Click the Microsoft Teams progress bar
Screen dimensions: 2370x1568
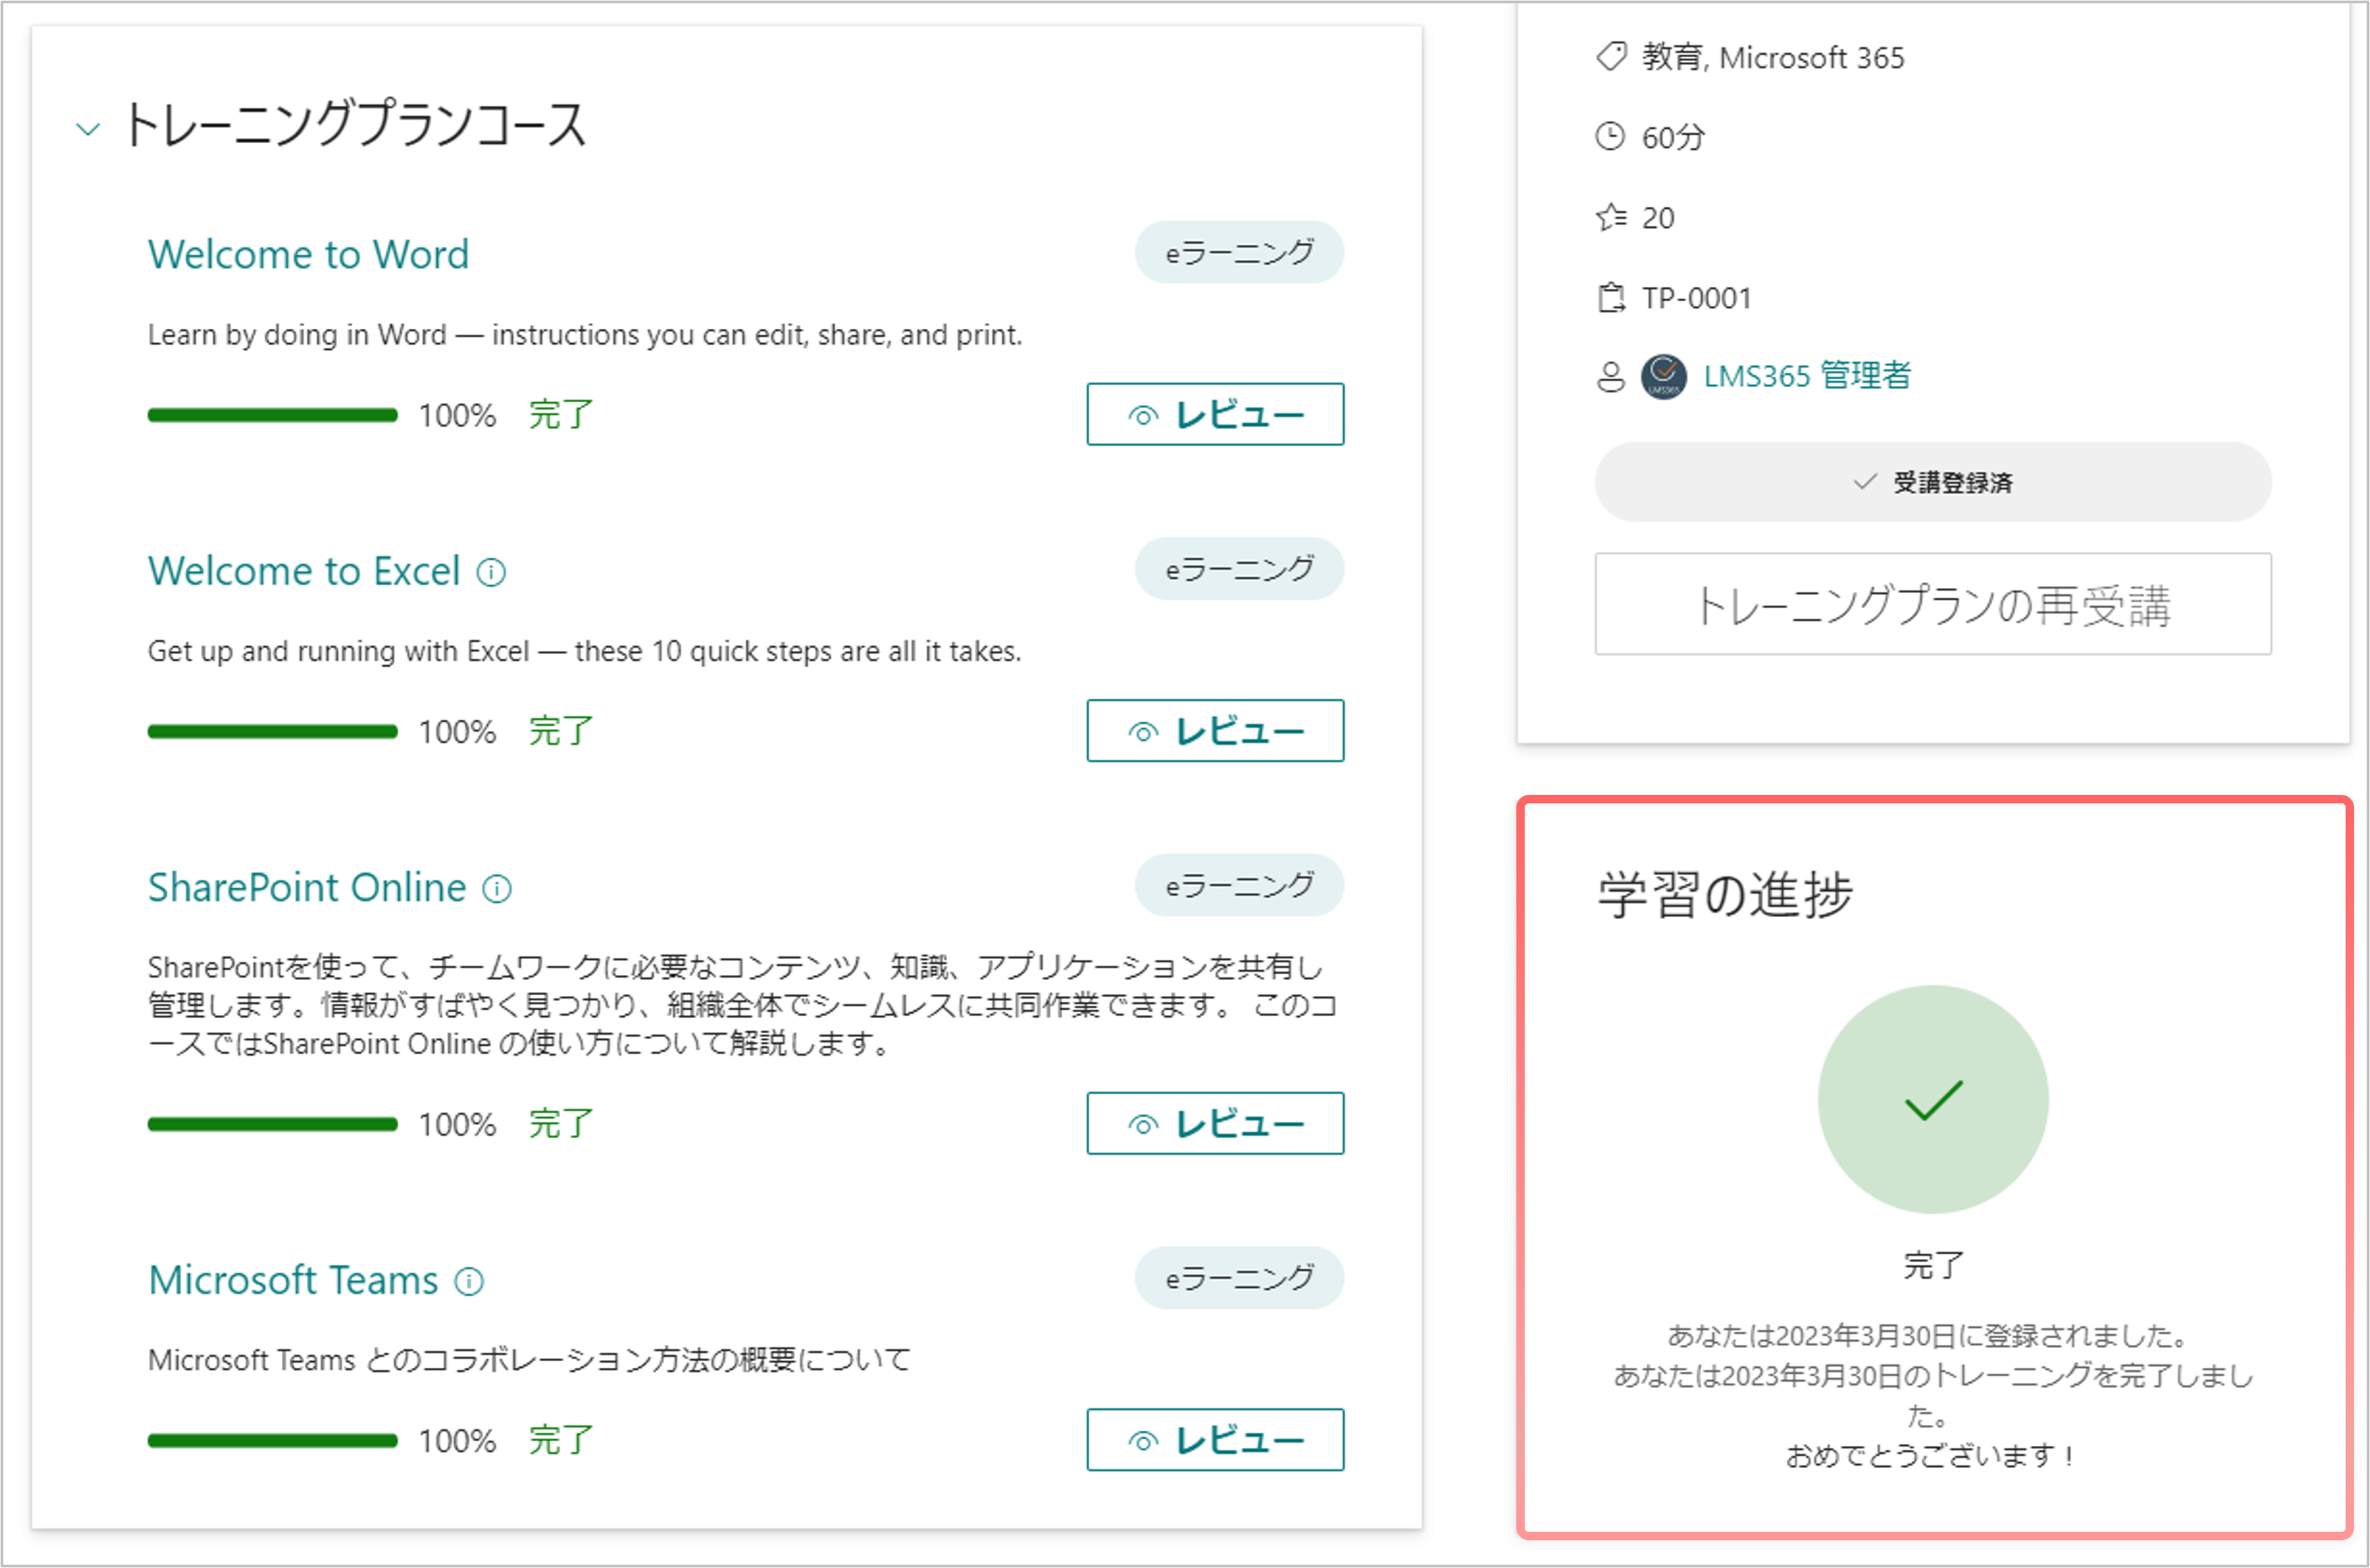(272, 1441)
